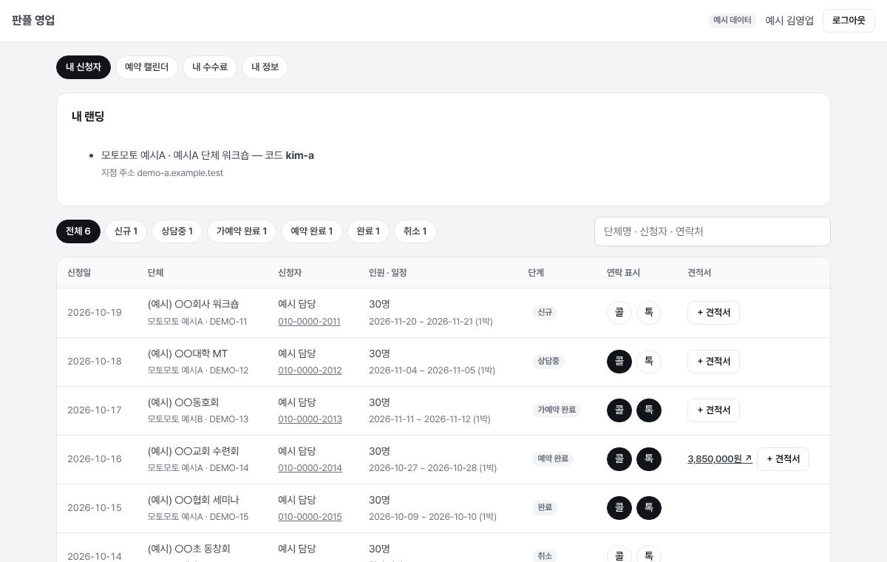Toggle 콜 contact mark for ○○동호회
This screenshot has width=887, height=562.
pyautogui.click(x=619, y=410)
